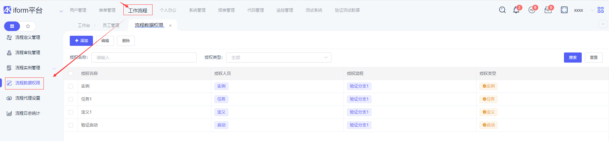Select the grid menu view in sidebar

tap(12, 26)
